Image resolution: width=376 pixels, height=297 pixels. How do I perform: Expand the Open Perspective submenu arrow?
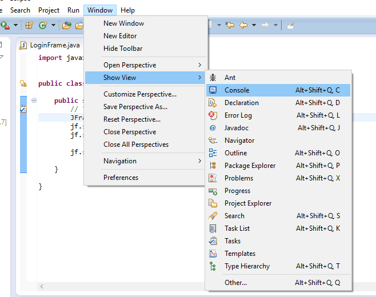coord(199,65)
